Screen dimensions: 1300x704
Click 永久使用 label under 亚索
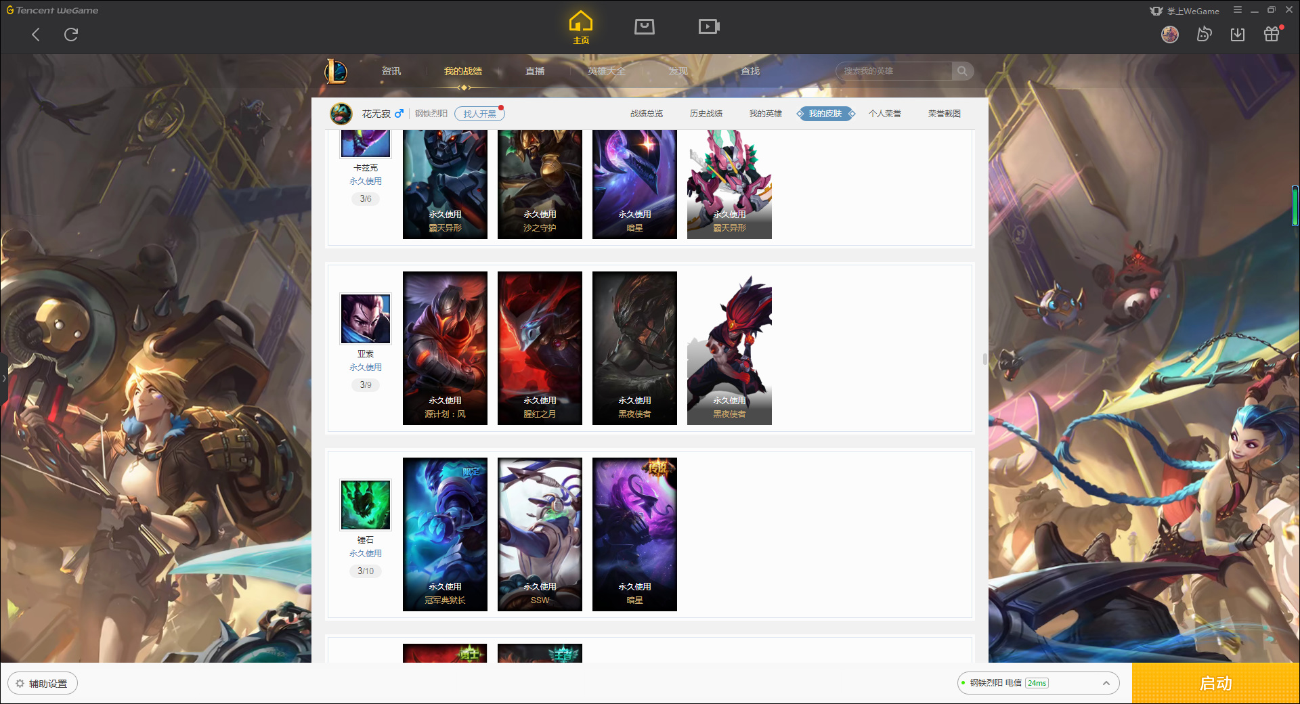point(366,368)
